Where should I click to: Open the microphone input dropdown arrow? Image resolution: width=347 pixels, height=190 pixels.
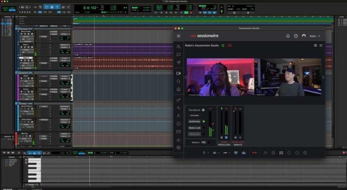point(208,153)
